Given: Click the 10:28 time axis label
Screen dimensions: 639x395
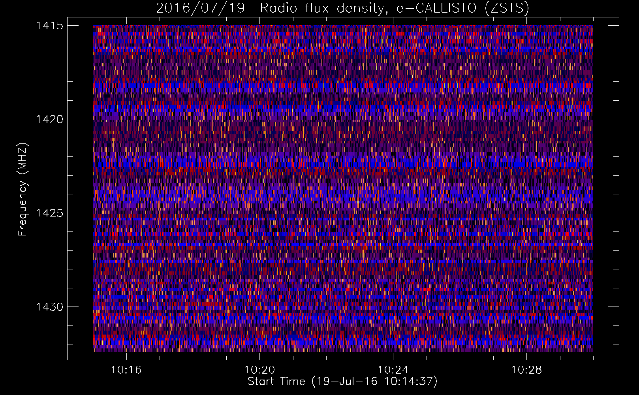Looking at the screenshot, I should pos(526,370).
